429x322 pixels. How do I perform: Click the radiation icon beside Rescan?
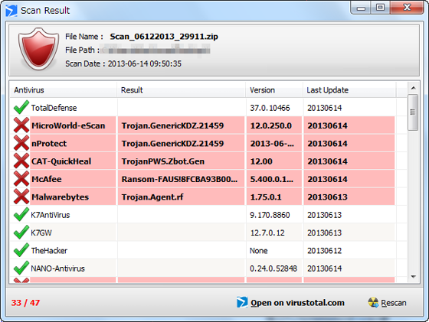[373, 302]
